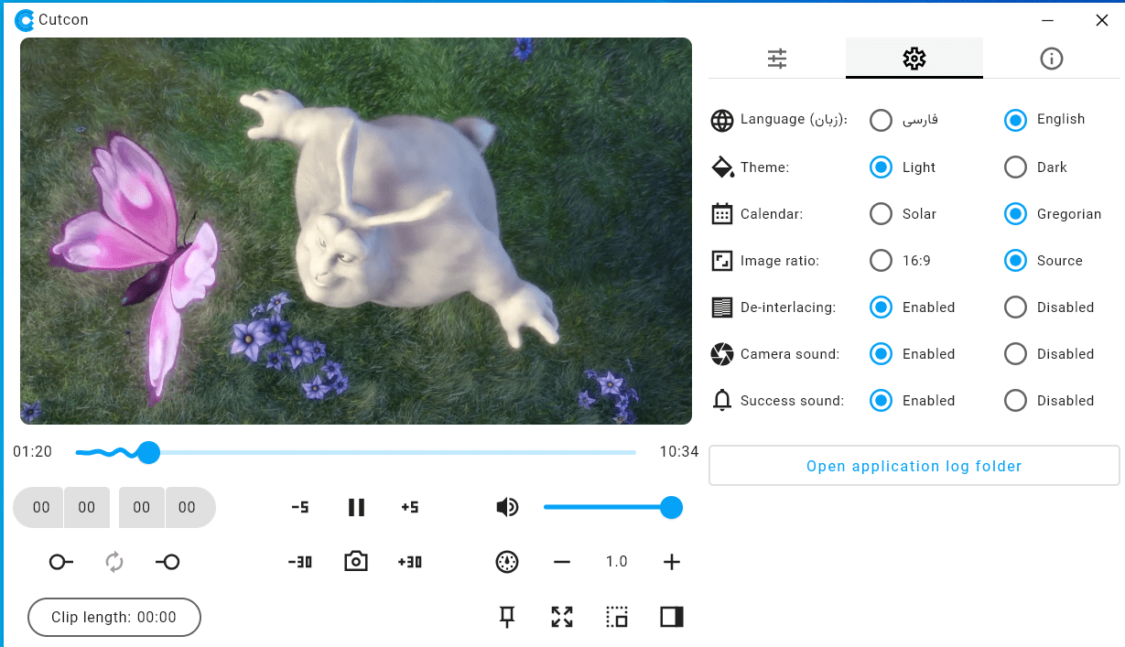Enter fullscreen mode
Image resolution: width=1125 pixels, height=647 pixels.
(x=562, y=617)
